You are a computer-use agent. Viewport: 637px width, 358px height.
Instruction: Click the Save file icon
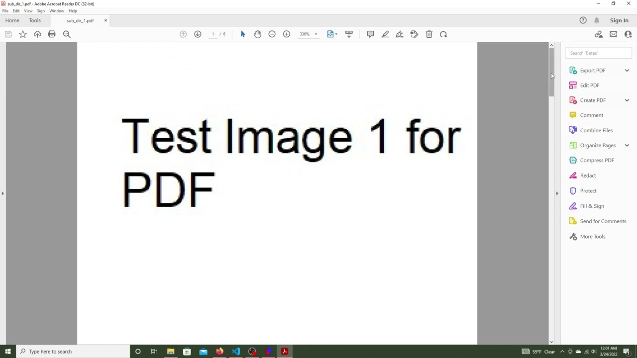(8, 34)
